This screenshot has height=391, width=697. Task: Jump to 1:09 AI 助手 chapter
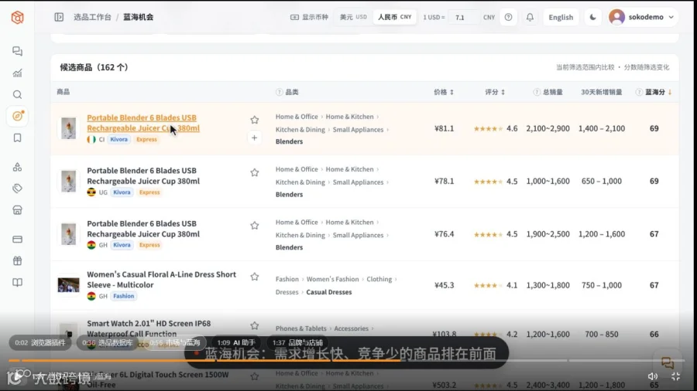pos(236,342)
